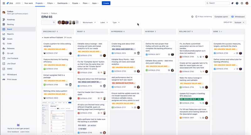Image resolution: width=251 pixels, height=135 pixels.
Task: Select Board in the sidebar
Action: (x=19, y=29)
